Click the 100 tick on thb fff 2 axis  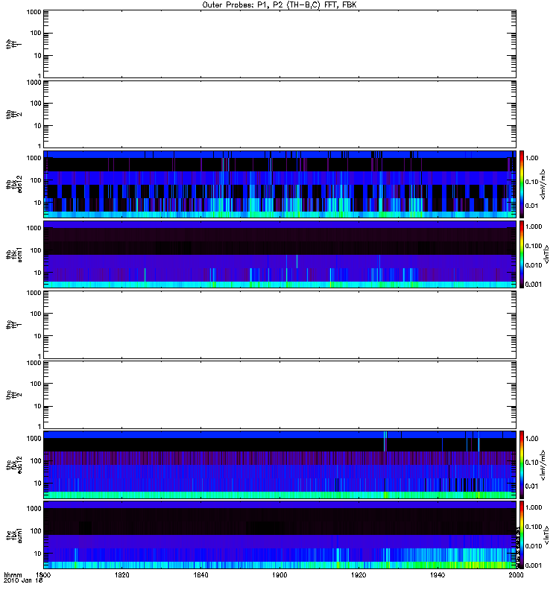pos(36,104)
